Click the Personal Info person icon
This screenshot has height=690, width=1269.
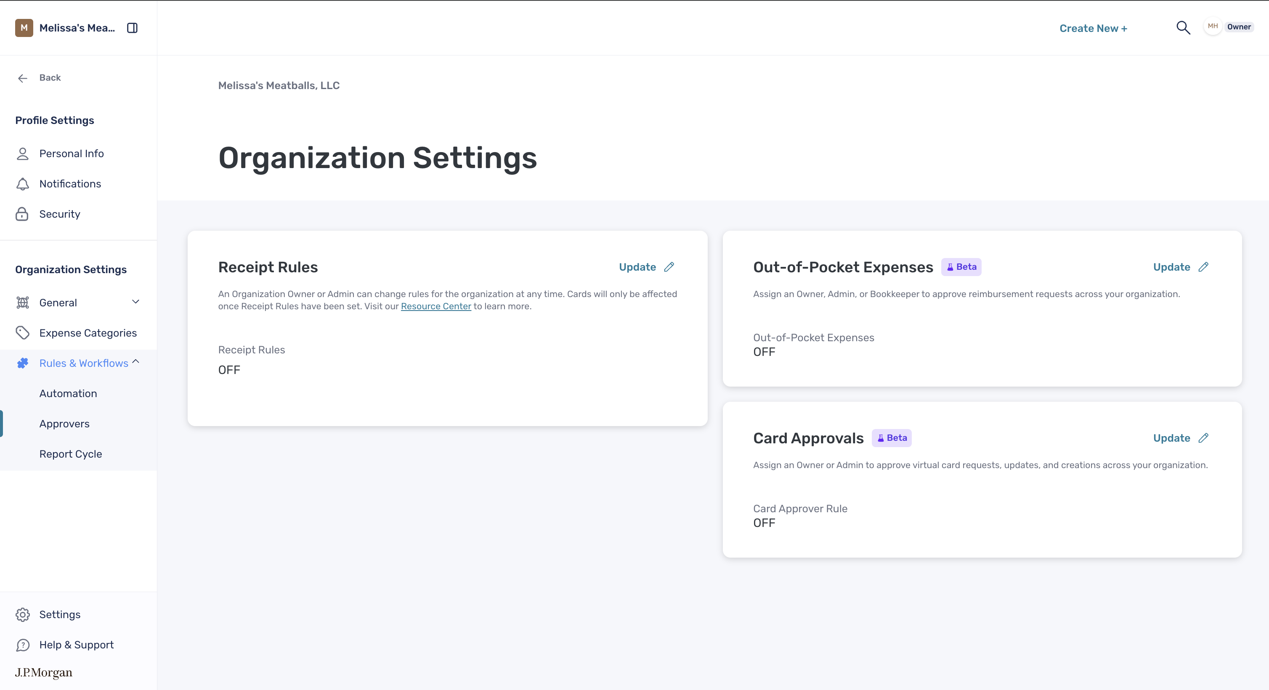(x=23, y=153)
